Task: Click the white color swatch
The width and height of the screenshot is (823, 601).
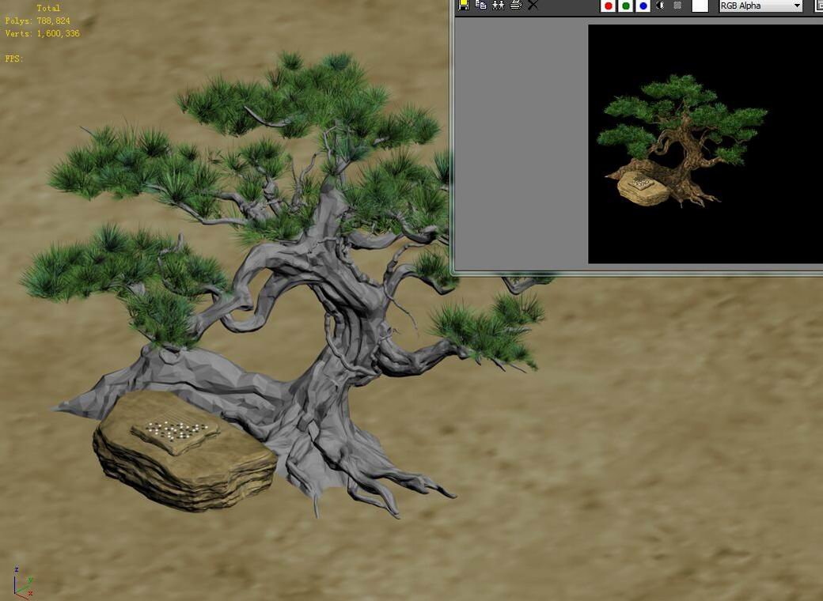Action: pos(700,6)
